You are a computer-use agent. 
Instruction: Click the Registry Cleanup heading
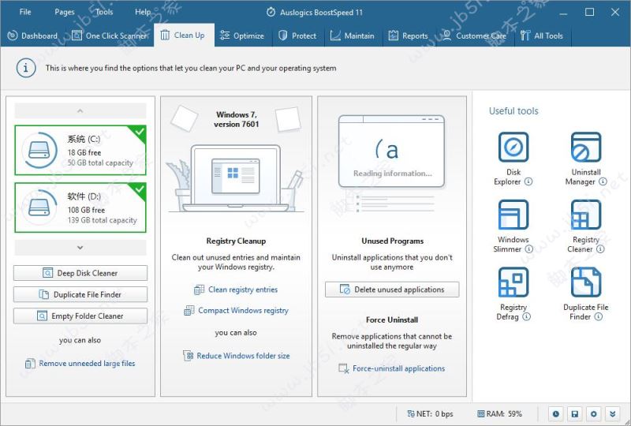point(236,241)
